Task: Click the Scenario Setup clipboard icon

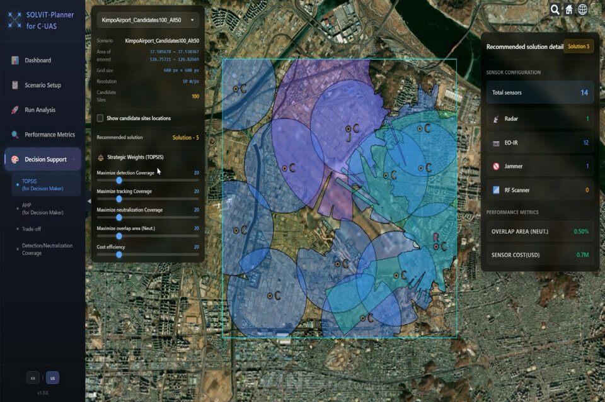Action: pos(14,85)
